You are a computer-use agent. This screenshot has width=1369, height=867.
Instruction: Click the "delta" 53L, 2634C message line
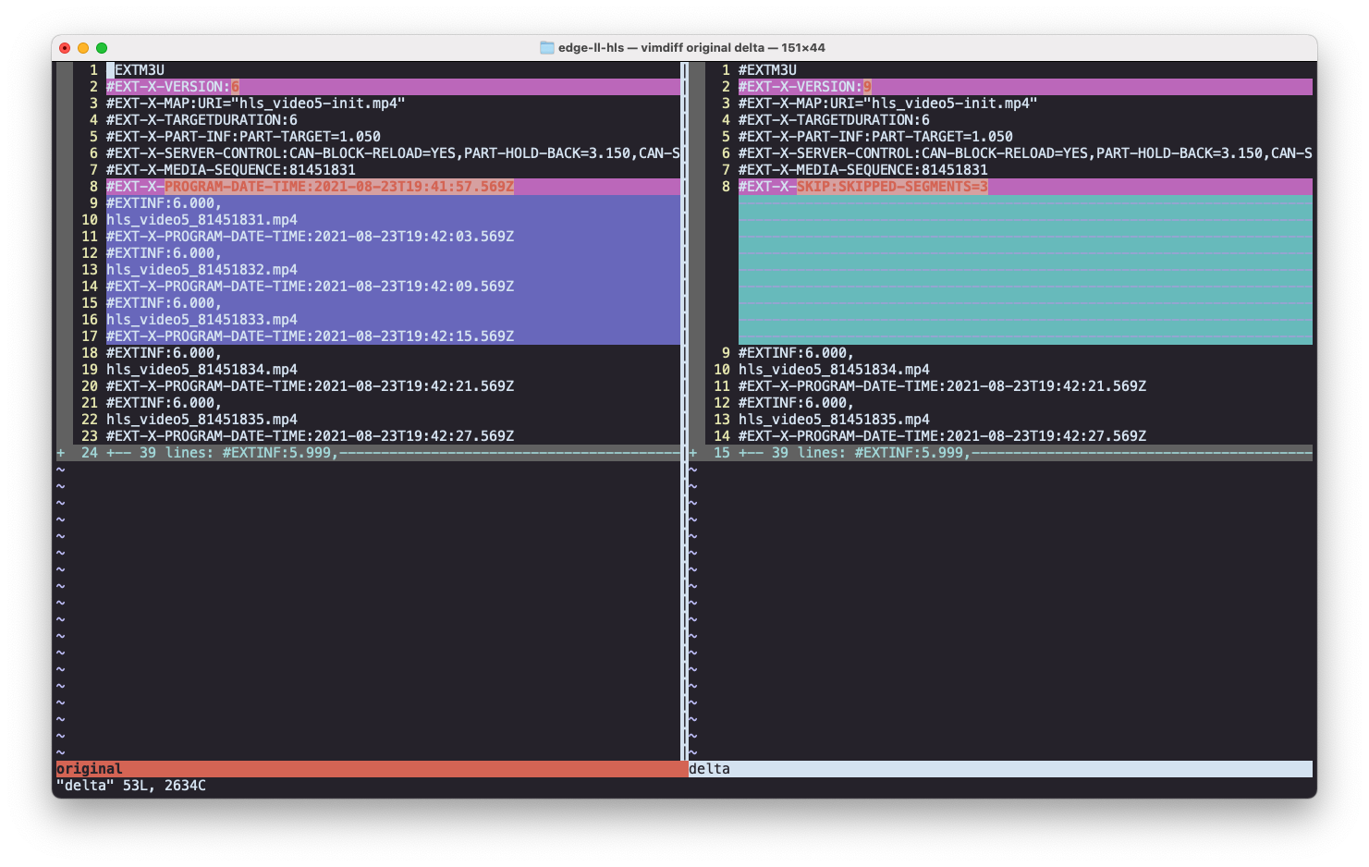(x=131, y=786)
